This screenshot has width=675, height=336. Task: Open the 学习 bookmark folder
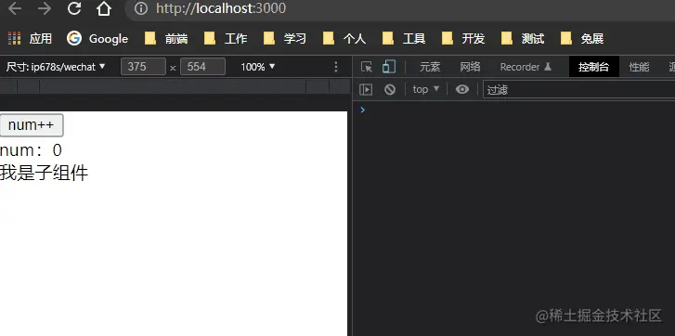284,39
